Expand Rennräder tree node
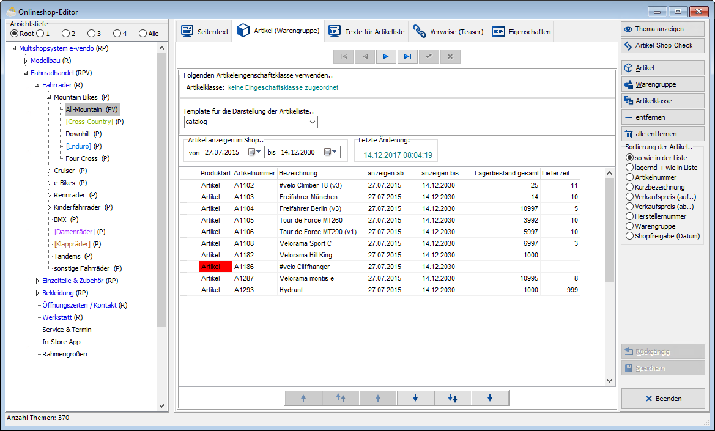Image resolution: width=715 pixels, height=431 pixels. (50, 195)
